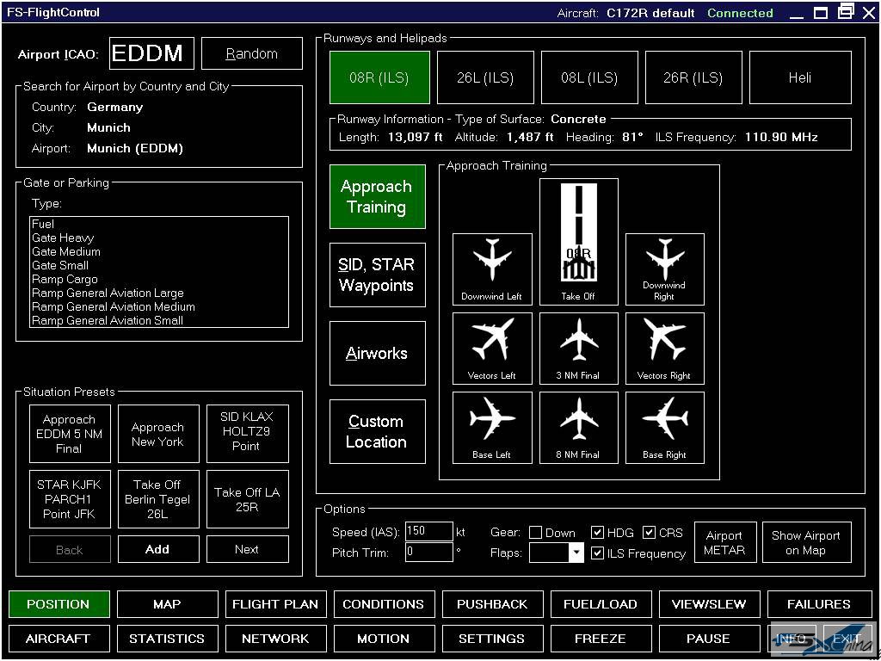Open the STATISTICS module

pos(168,639)
